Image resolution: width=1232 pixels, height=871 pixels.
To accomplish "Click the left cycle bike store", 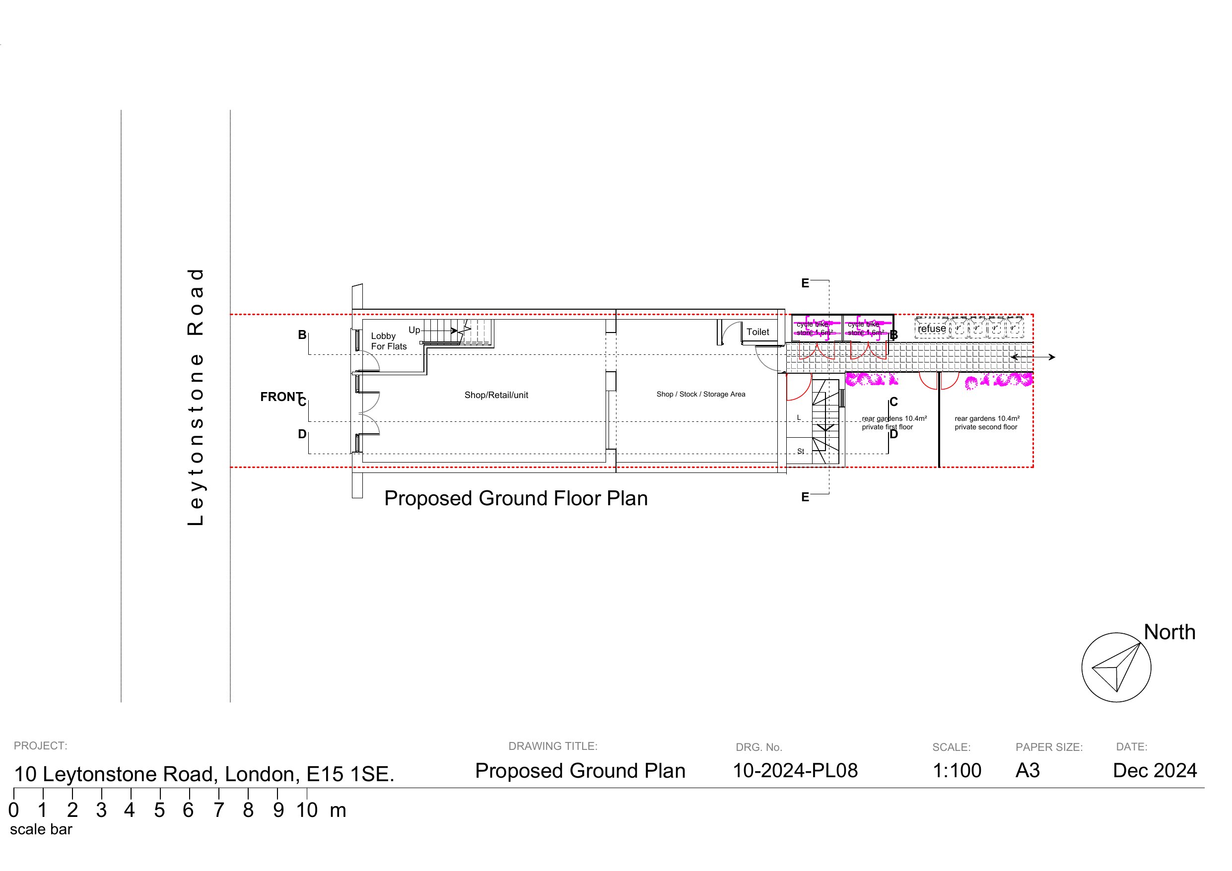I will 816,329.
